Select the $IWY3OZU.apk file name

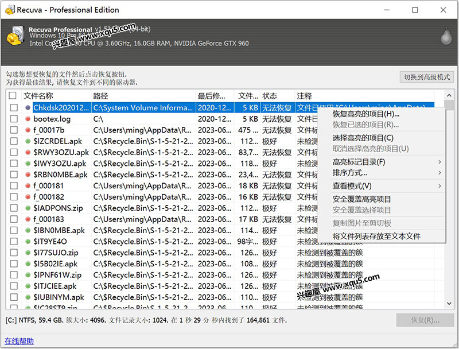pyautogui.click(x=60, y=164)
